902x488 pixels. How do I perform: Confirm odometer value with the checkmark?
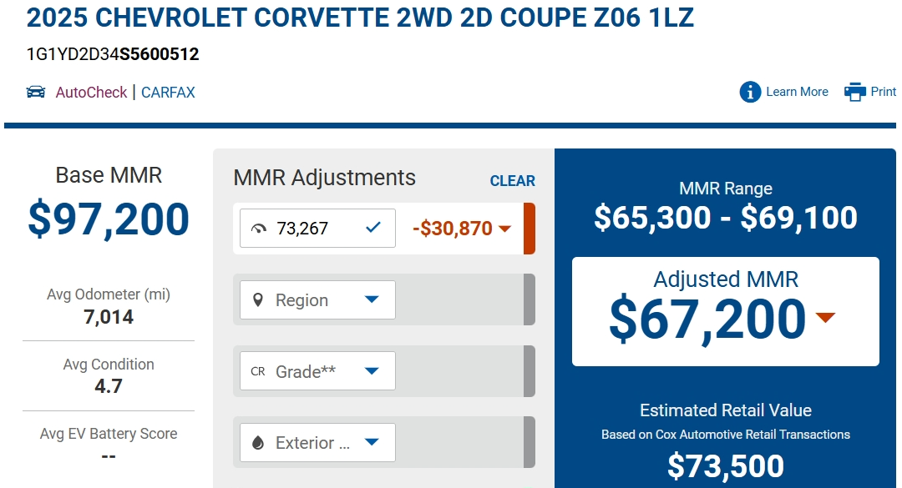372,228
